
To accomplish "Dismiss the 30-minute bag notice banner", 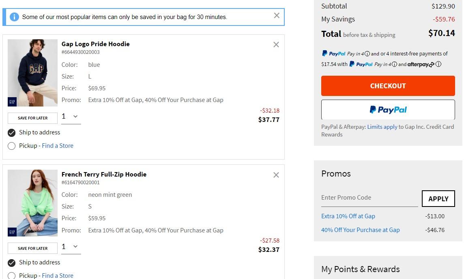I will tap(277, 16).
